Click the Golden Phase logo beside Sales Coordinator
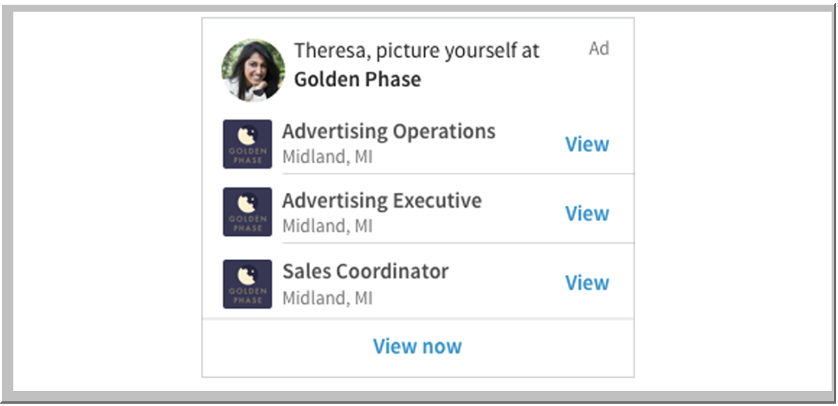 247,284
